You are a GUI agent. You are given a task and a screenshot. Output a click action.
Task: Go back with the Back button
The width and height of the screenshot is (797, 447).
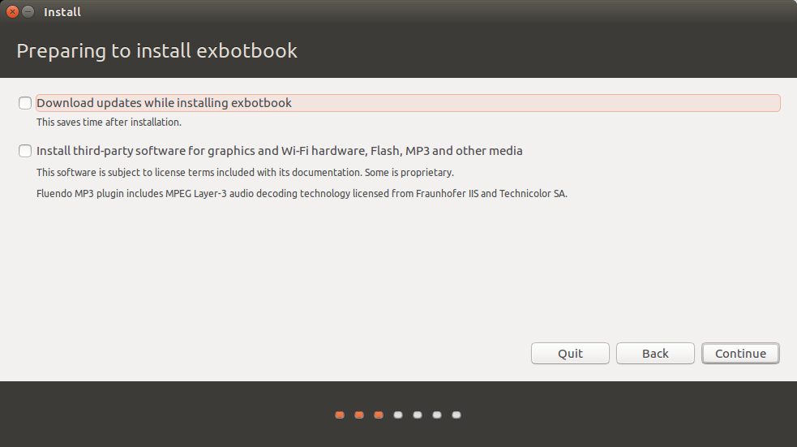pos(655,354)
